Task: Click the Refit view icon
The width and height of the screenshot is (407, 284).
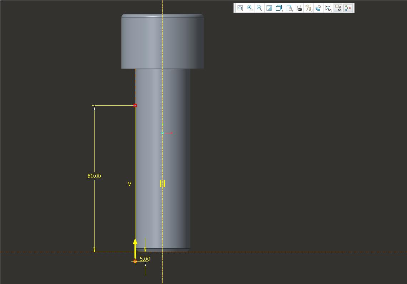Action: (240, 8)
